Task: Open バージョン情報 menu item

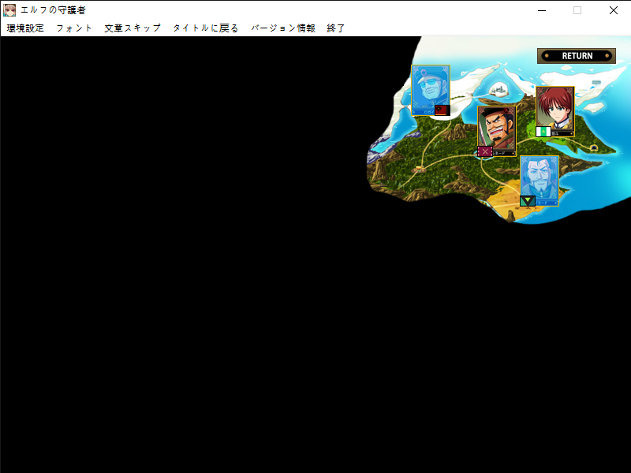Action: [283, 28]
